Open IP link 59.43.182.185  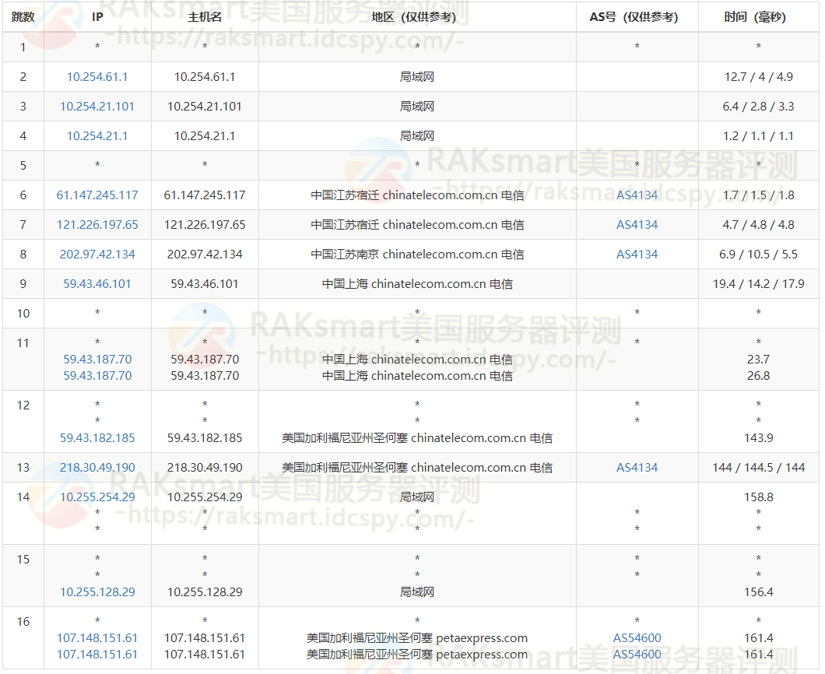click(97, 437)
